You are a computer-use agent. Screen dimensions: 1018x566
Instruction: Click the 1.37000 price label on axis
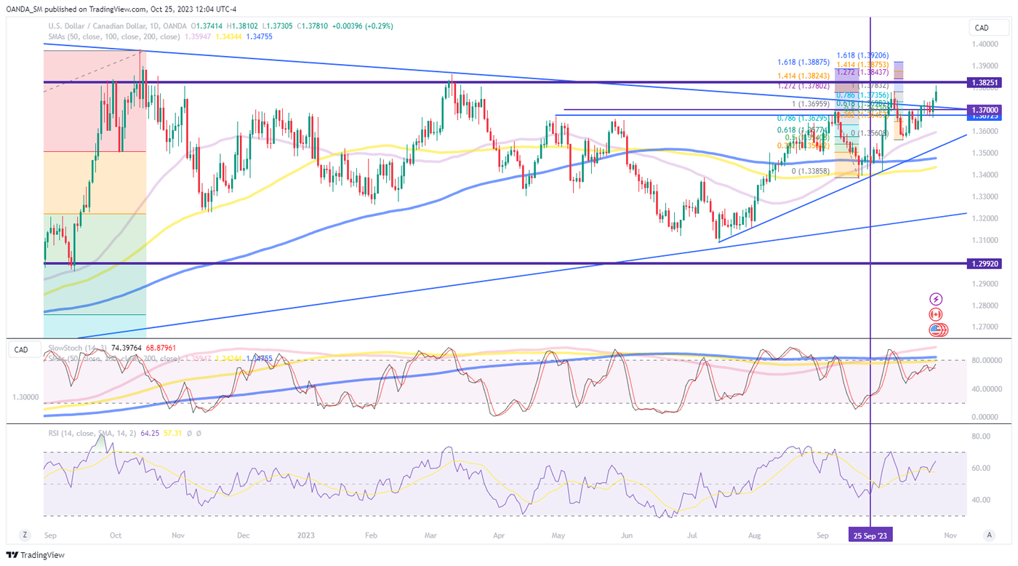tap(988, 109)
